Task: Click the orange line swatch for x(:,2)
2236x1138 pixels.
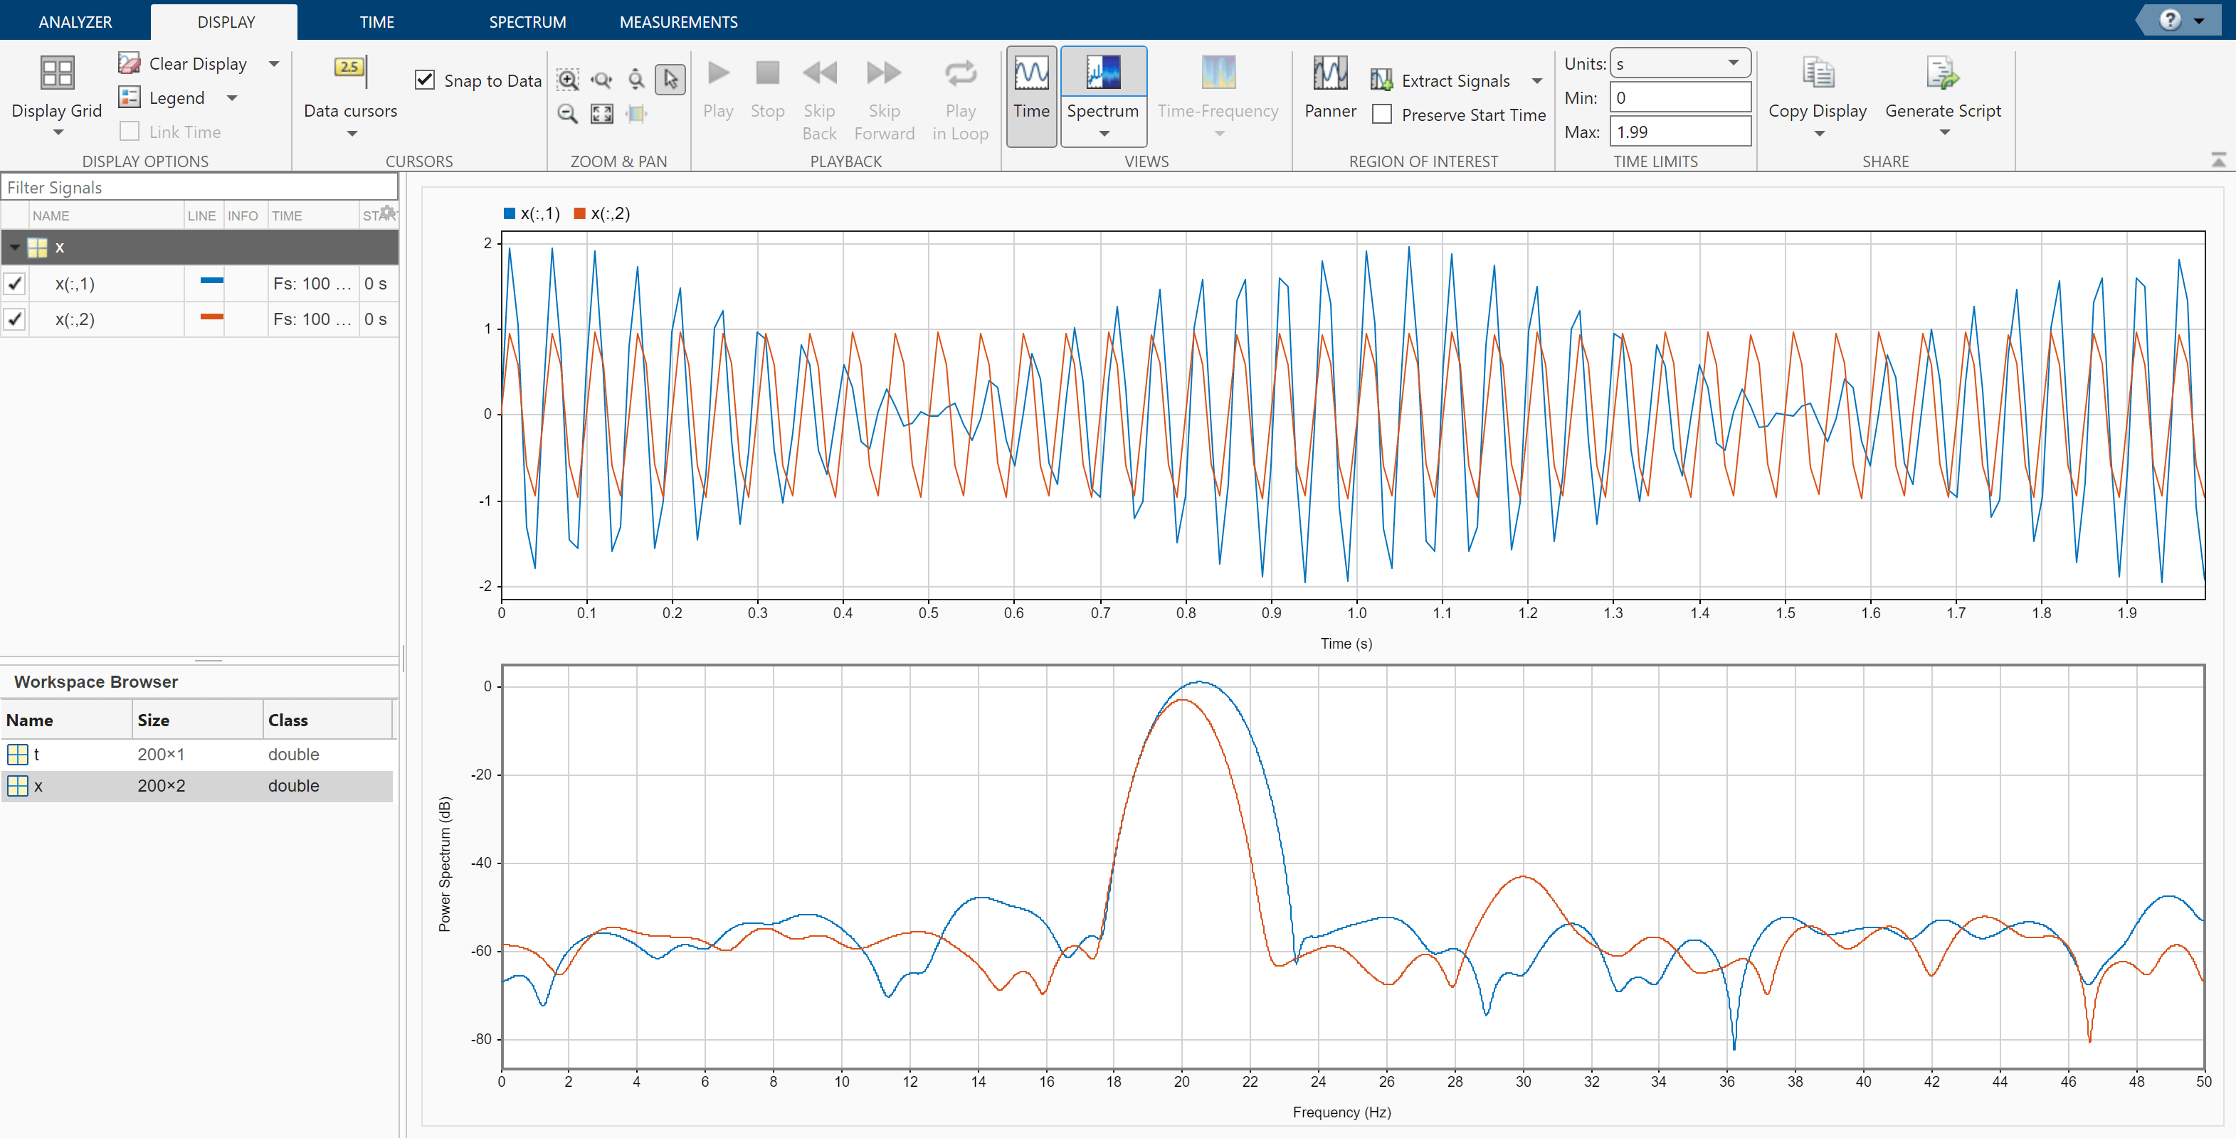Action: (x=212, y=317)
